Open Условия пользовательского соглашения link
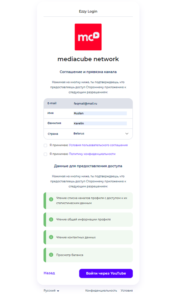Screen dimensions: 188x301 tap(98, 145)
